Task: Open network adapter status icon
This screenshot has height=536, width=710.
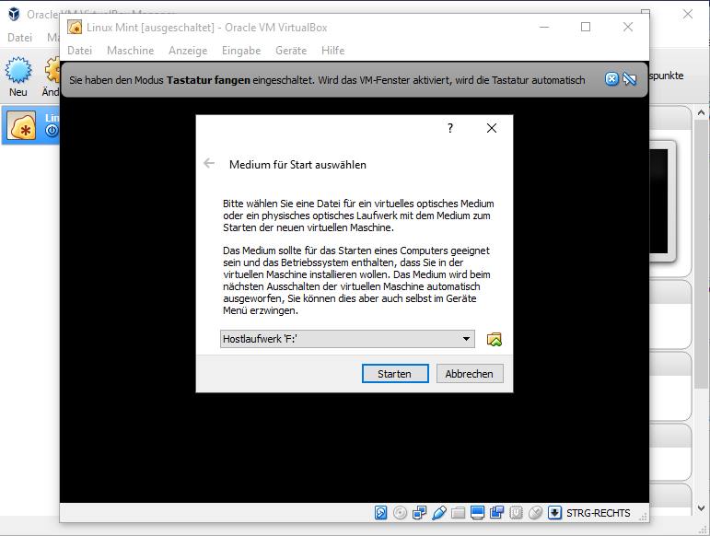Action: tap(419, 512)
